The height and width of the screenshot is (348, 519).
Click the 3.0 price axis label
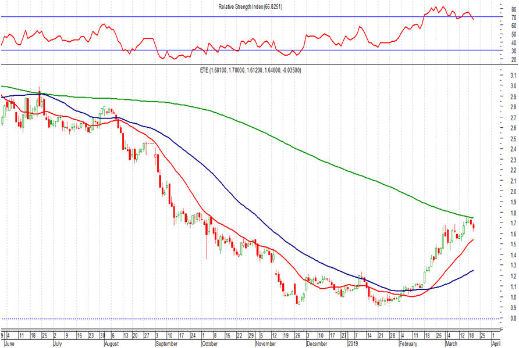(513, 86)
